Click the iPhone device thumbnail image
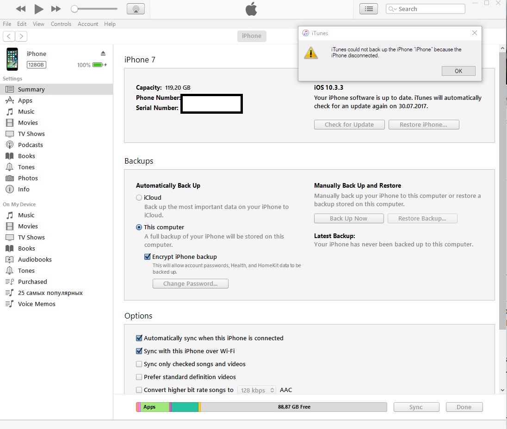 click(12, 59)
